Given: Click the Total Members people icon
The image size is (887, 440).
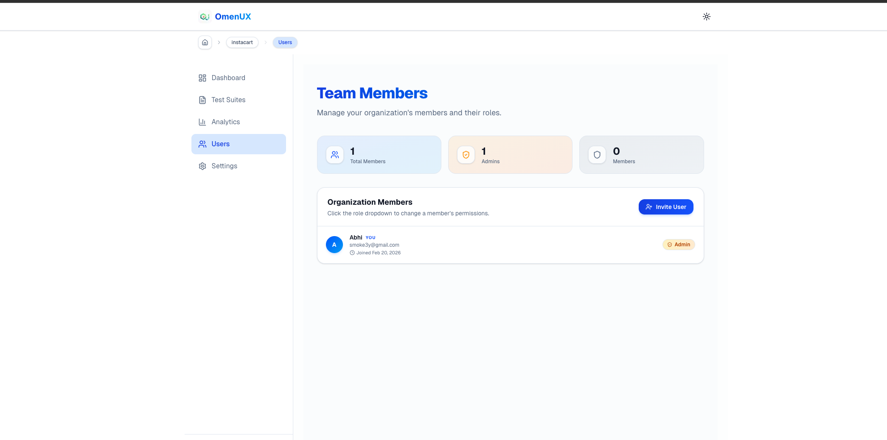Looking at the screenshot, I should pos(334,155).
